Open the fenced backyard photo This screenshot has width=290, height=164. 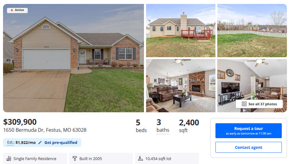tap(252, 30)
